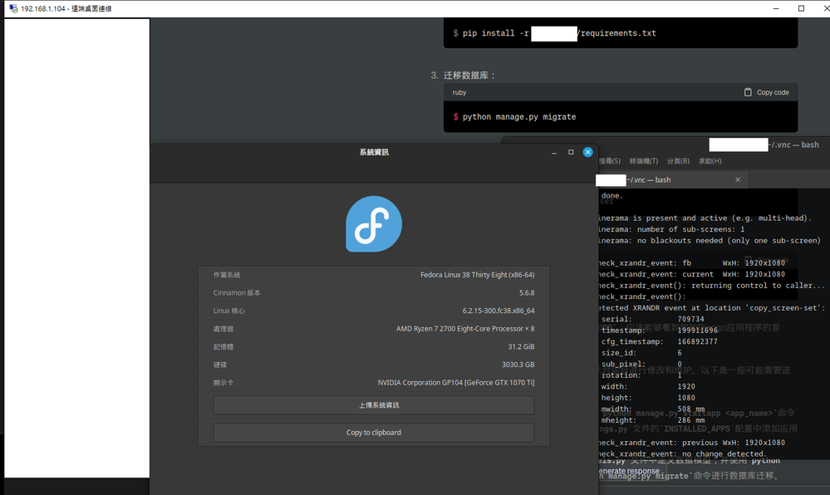This screenshot has height=495, width=830.
Task: Click the terminal line width: 1920
Action: point(648,386)
